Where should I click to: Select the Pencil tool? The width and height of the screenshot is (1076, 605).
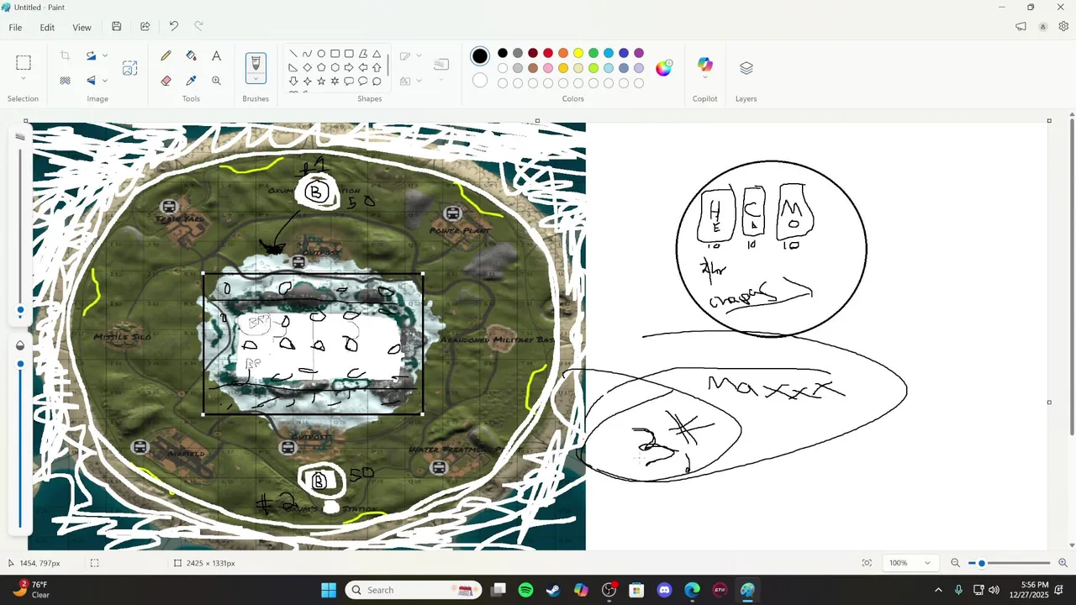pos(166,55)
